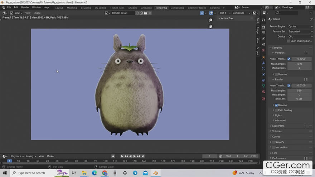Switch to the Compositing workspace tab
This screenshot has width=315, height=177.
click(x=177, y=8)
